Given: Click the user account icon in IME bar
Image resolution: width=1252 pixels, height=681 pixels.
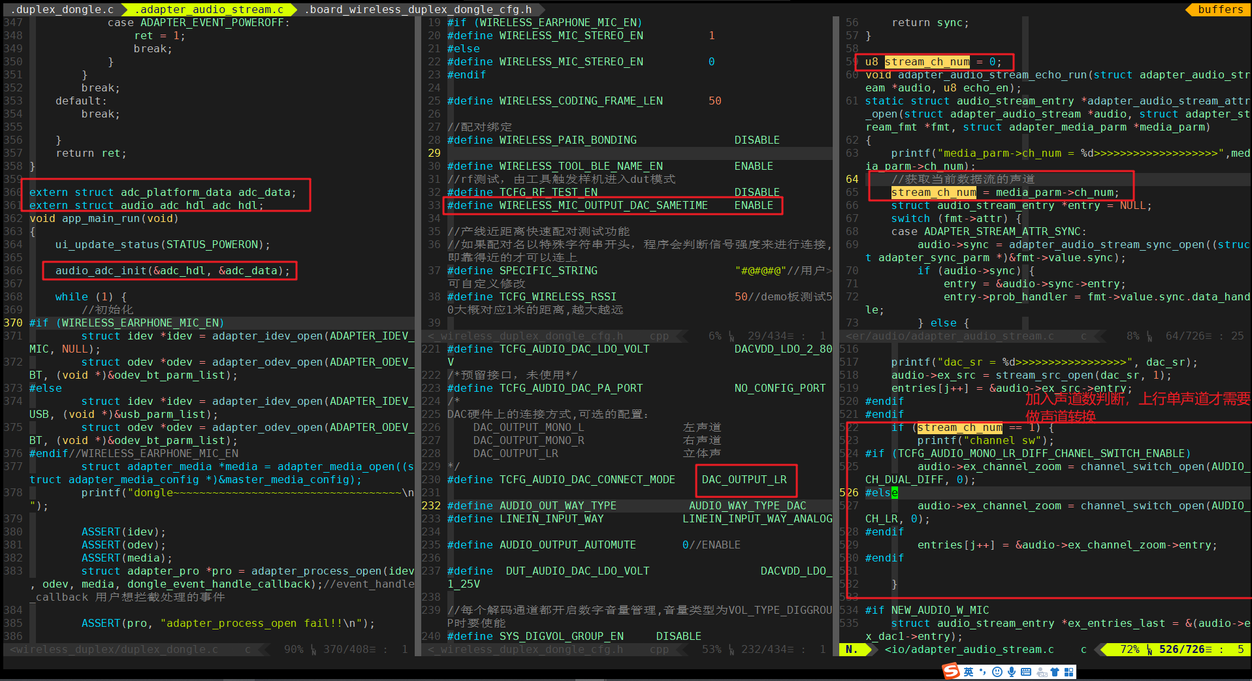Looking at the screenshot, I should click(x=1042, y=672).
